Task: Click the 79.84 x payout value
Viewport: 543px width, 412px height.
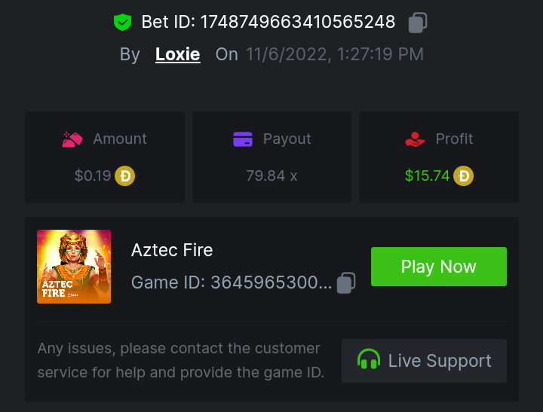Action: pos(271,176)
